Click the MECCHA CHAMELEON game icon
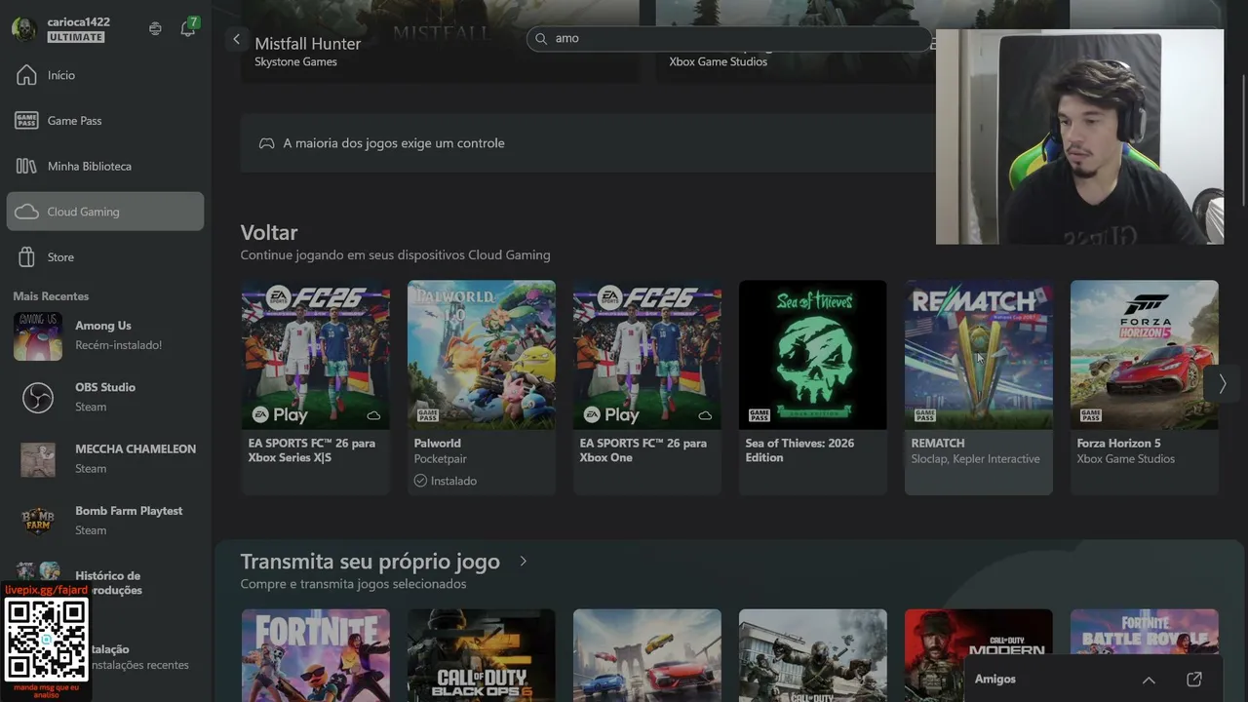This screenshot has width=1248, height=702. coord(38,459)
